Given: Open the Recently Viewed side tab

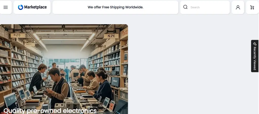Looking at the screenshot, I should [x=255, y=56].
